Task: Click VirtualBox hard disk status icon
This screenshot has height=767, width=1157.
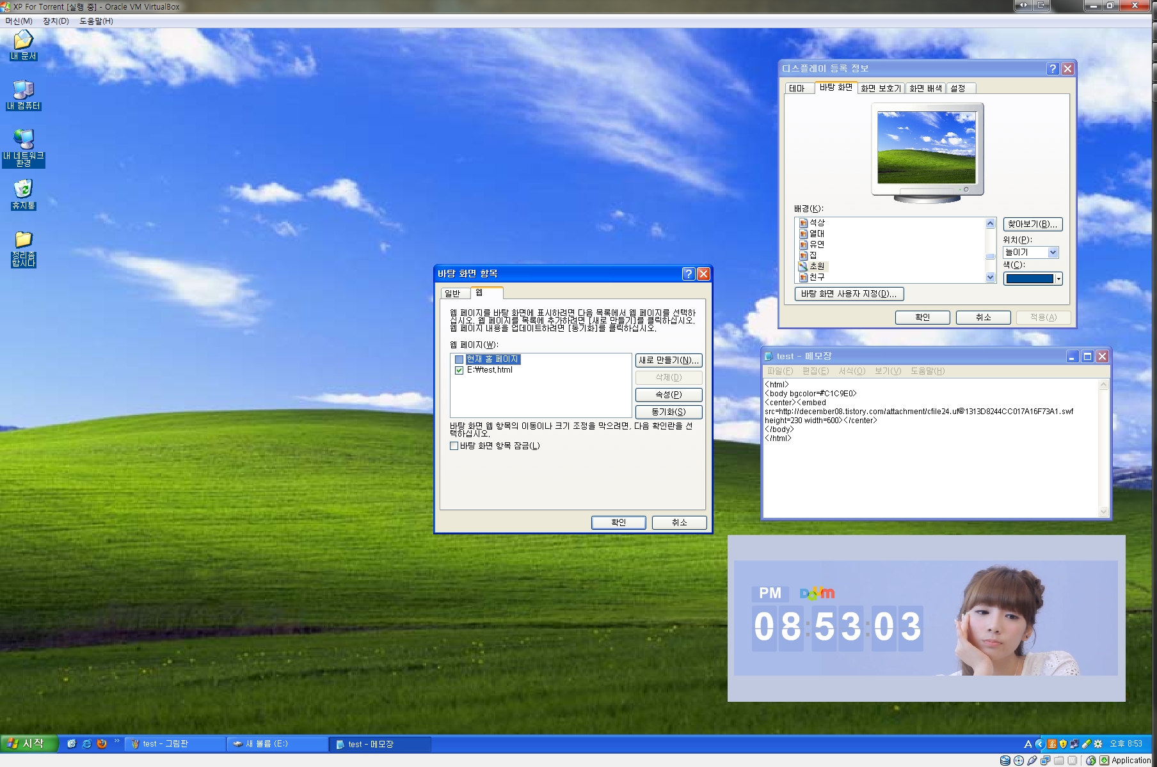Action: tap(1005, 761)
